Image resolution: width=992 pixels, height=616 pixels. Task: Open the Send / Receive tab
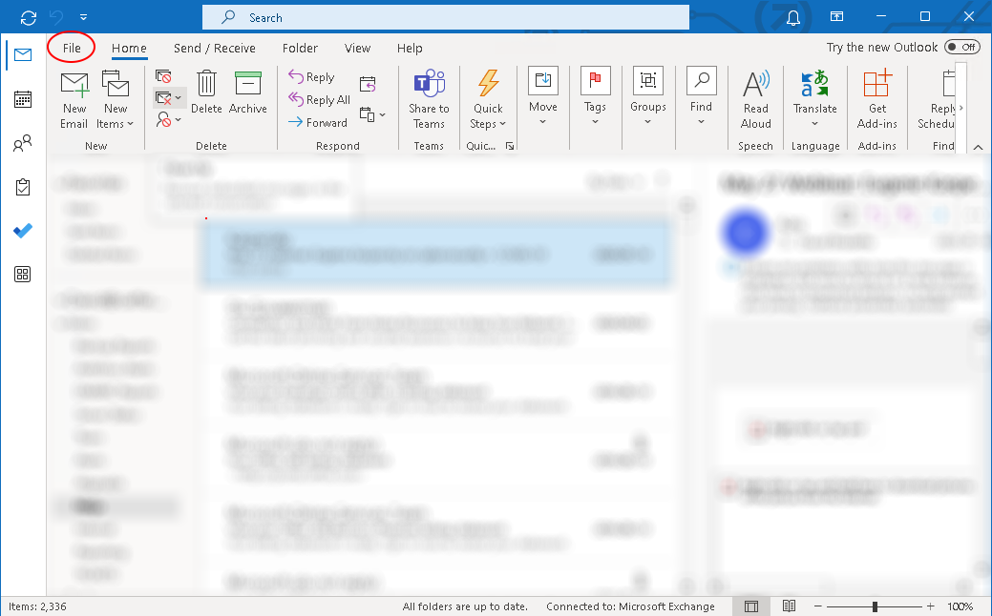click(215, 48)
